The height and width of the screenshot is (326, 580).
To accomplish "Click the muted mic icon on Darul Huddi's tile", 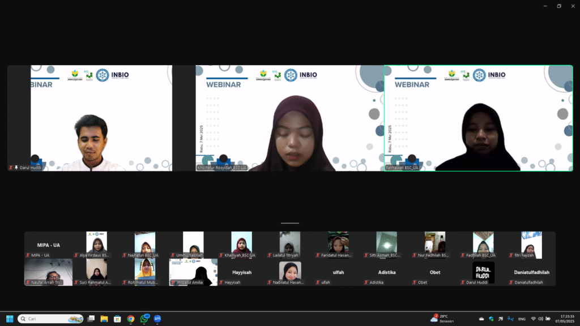I will click(x=11, y=168).
